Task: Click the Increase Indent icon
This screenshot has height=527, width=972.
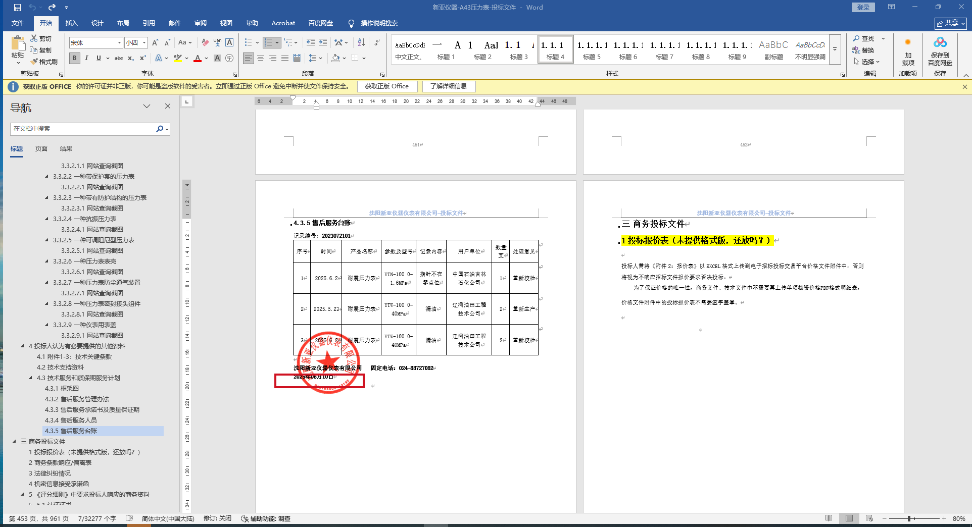Action: point(323,42)
